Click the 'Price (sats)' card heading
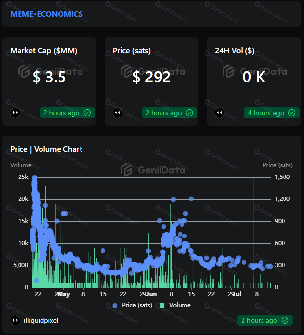This screenshot has width=304, height=335. [132, 51]
